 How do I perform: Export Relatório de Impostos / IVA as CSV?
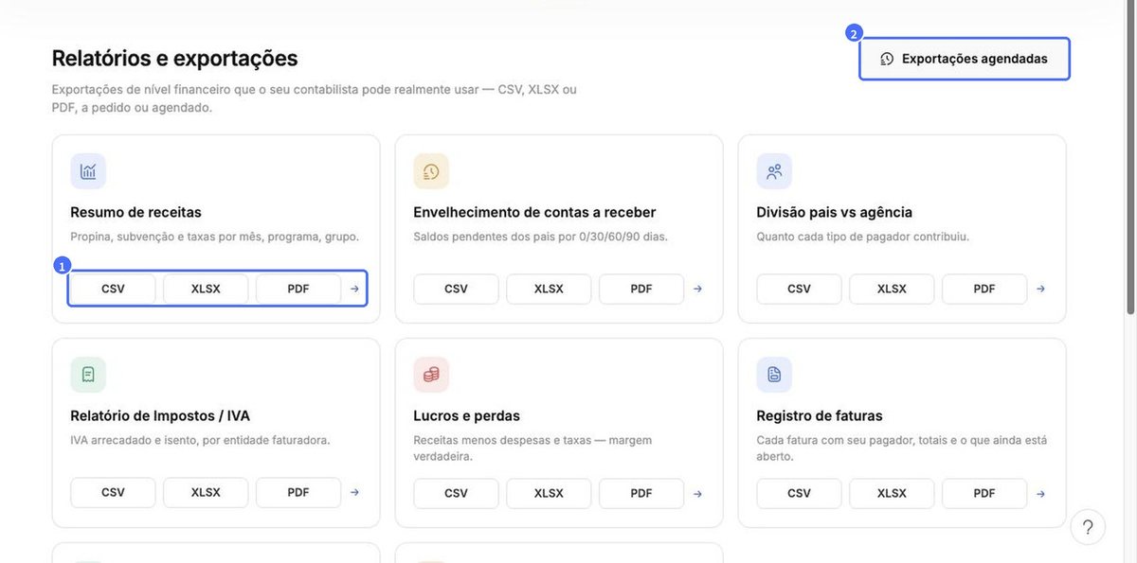(113, 492)
